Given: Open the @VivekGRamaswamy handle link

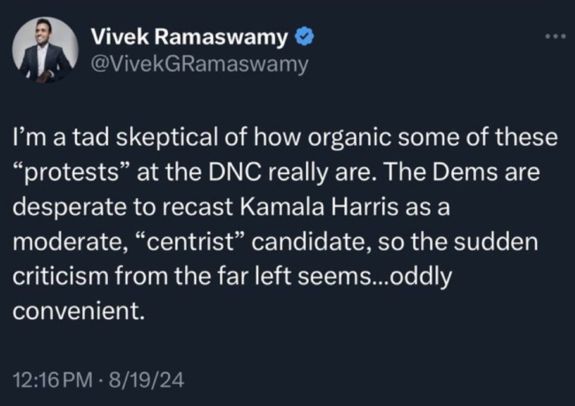Looking at the screenshot, I should pos(200,64).
